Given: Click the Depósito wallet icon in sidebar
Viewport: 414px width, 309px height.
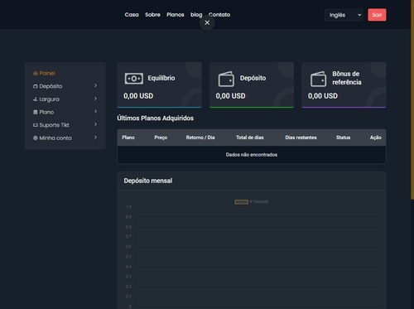Looking at the screenshot, I should pos(36,86).
